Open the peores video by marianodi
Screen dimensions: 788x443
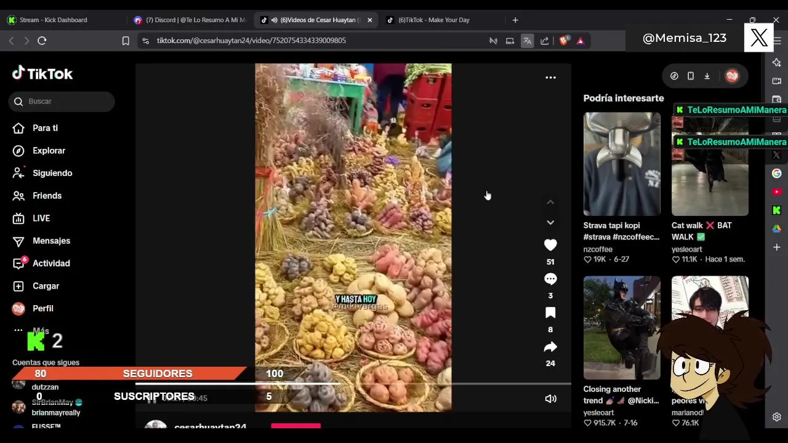[x=710, y=327]
